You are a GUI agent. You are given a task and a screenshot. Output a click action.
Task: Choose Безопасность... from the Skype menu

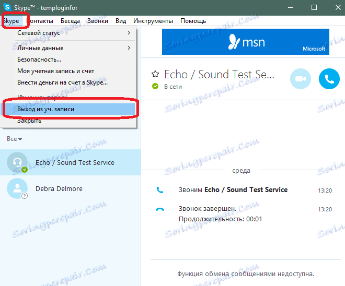[68, 59]
